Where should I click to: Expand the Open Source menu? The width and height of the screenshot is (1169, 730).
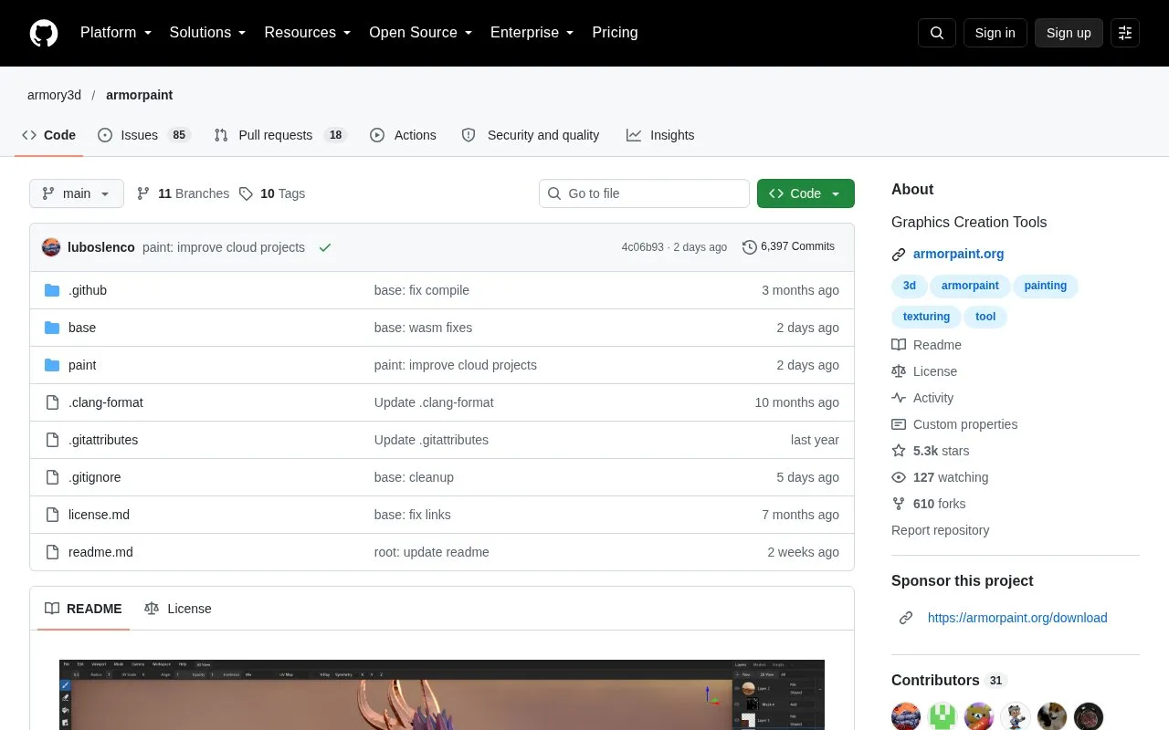pos(421,33)
